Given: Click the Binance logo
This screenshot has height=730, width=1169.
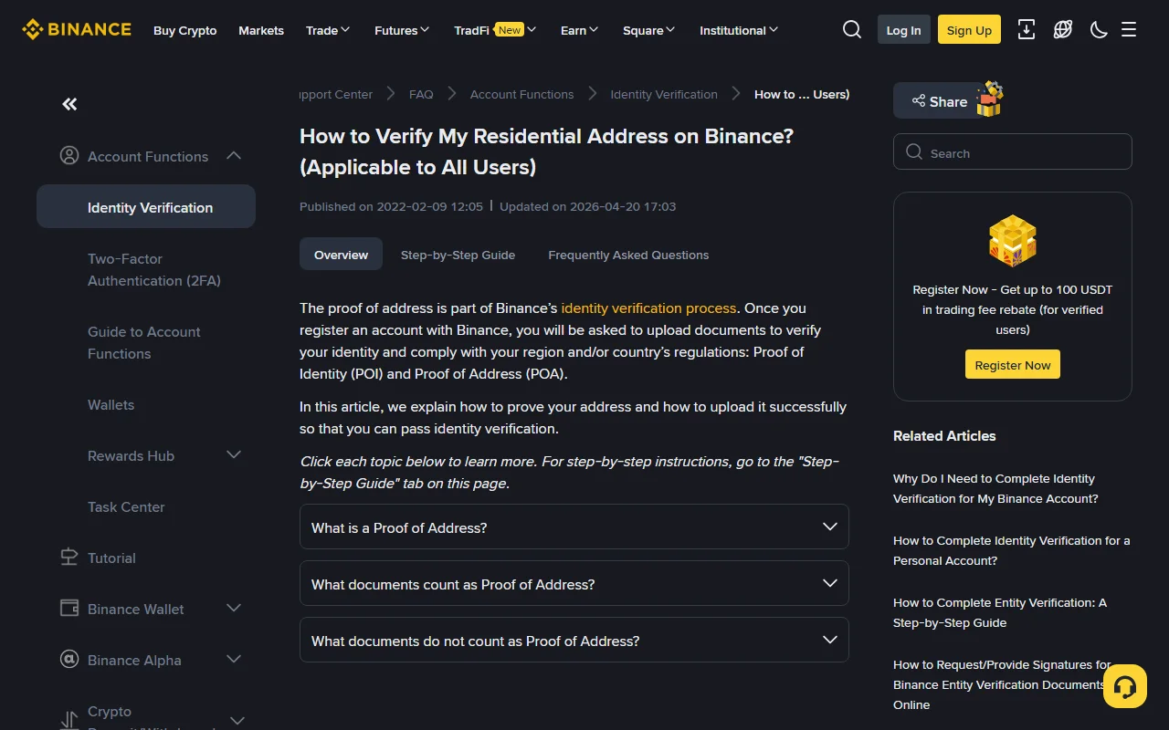Looking at the screenshot, I should (x=77, y=30).
